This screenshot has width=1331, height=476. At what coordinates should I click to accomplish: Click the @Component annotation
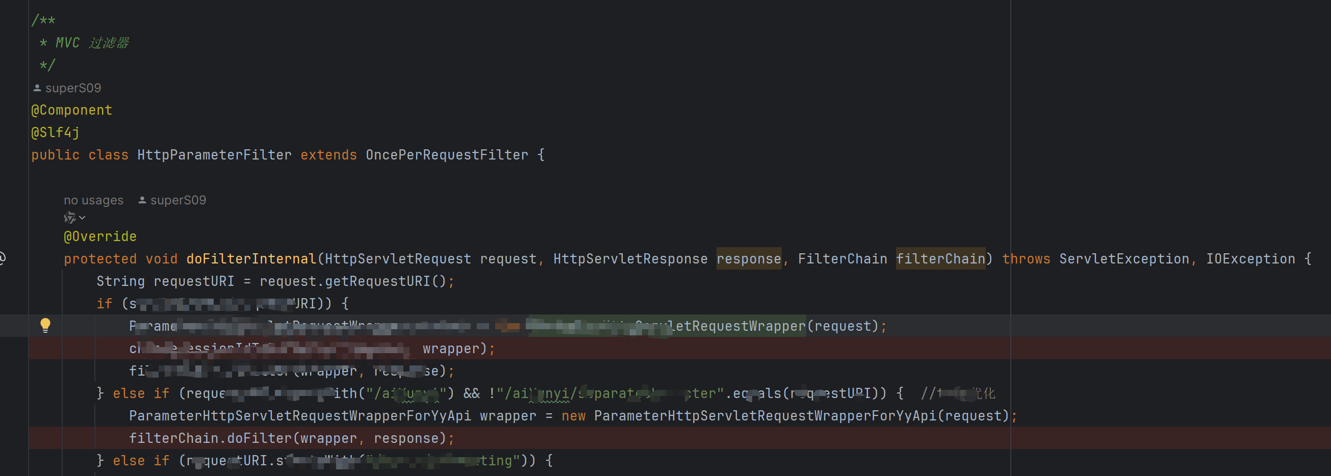pos(72,111)
